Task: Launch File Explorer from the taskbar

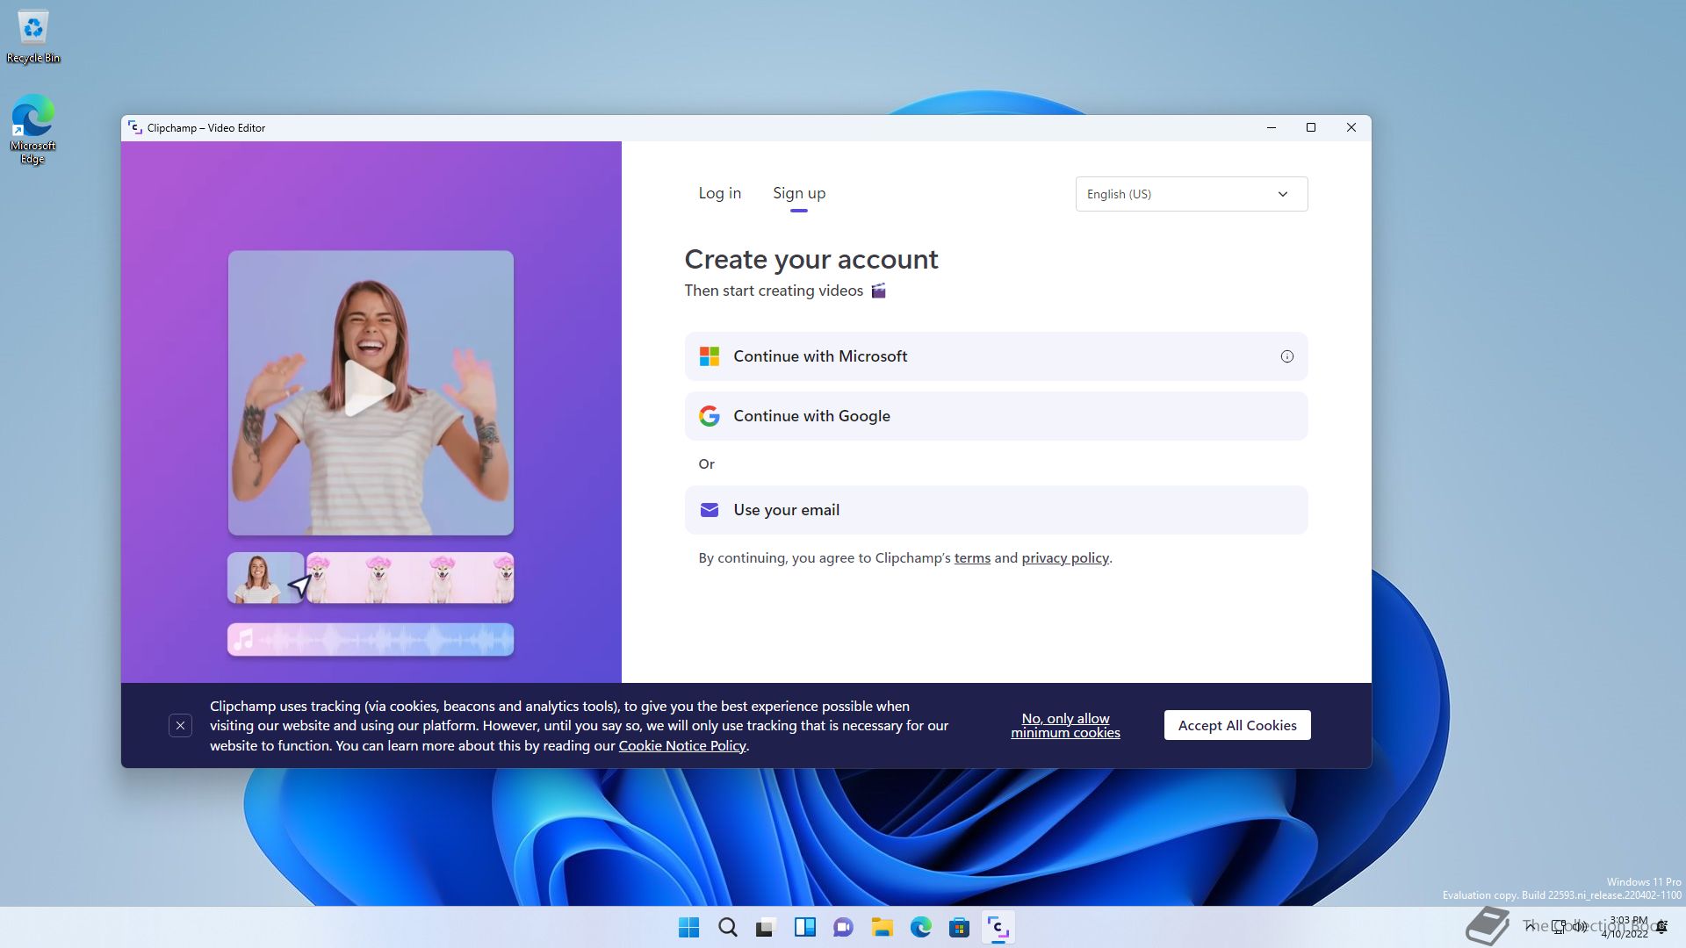Action: click(x=883, y=927)
